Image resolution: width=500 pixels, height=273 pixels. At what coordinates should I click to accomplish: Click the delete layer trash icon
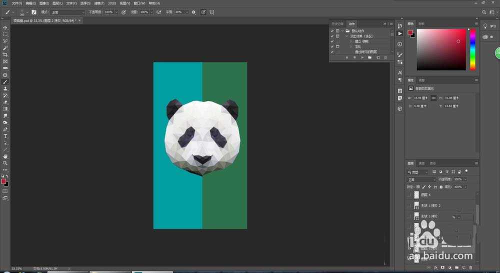(x=470, y=267)
